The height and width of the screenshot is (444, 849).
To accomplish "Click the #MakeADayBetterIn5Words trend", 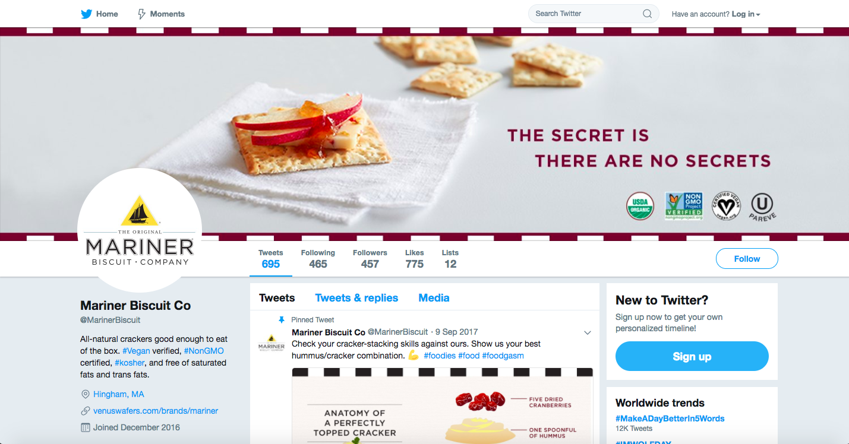I will click(670, 418).
